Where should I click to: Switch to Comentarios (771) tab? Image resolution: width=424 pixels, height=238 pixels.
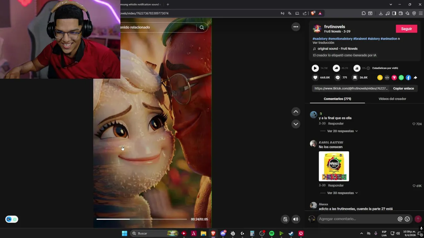pyautogui.click(x=337, y=99)
